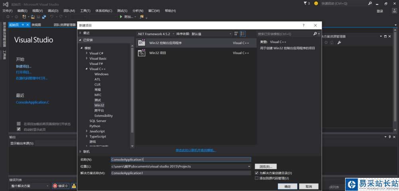Click the undo toolbar icon
Screen dimensions: 399x191
pos(51,17)
